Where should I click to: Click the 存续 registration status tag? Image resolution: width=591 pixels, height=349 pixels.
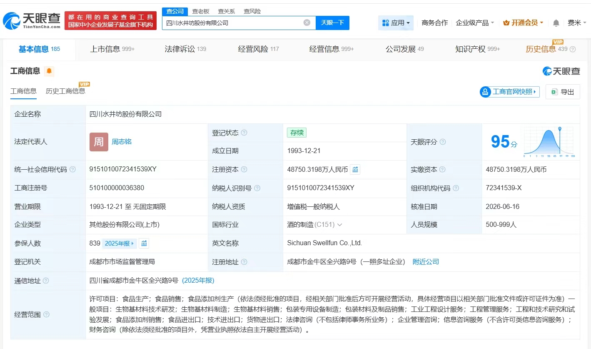297,133
